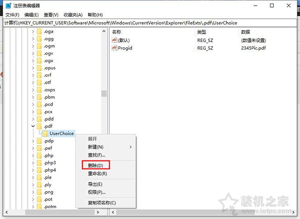Select the .potm tree item label
300x219 pixels.
(50, 206)
